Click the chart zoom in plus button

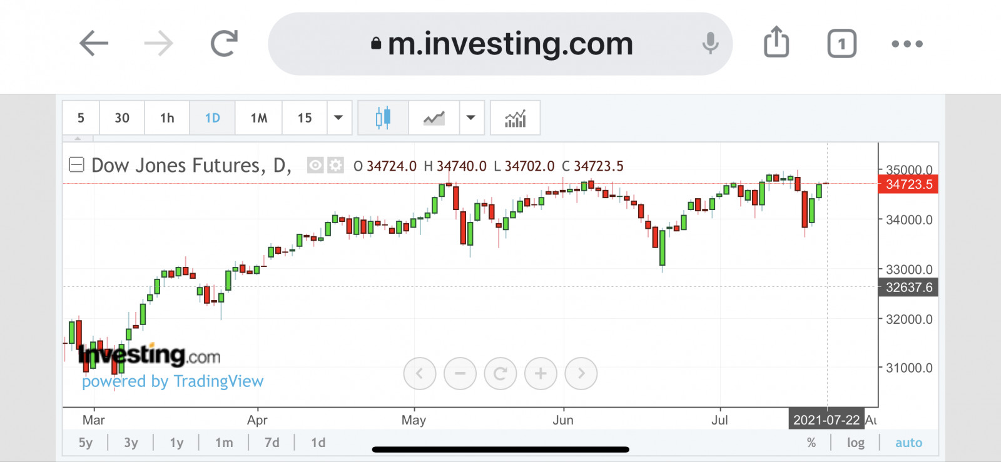click(541, 374)
